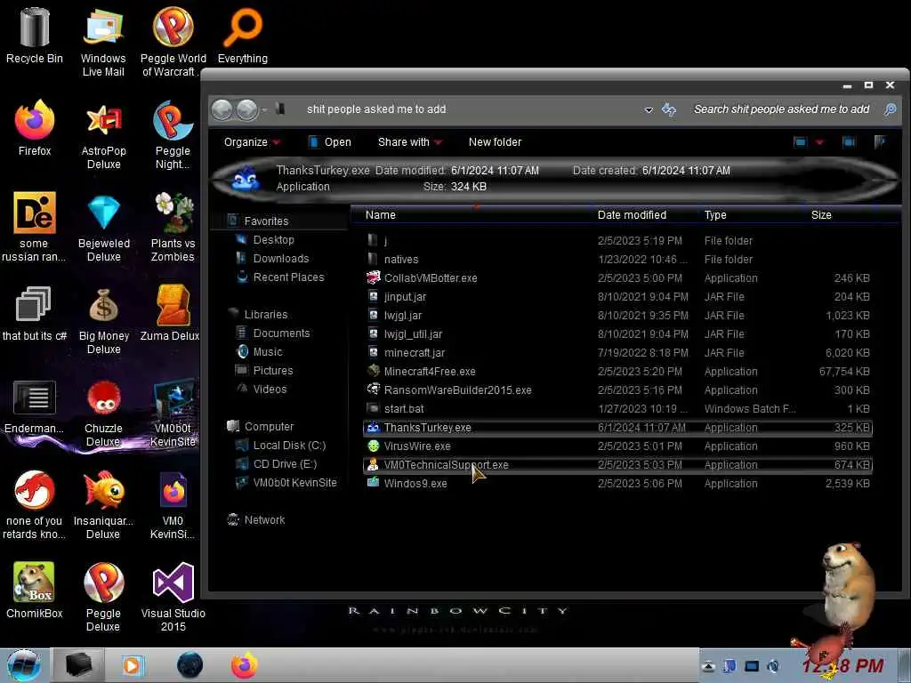Change view using the views toolbar button

[800, 141]
